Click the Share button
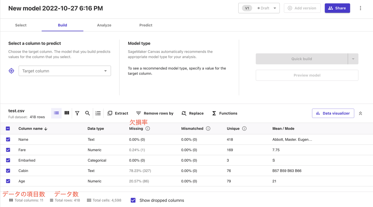The image size is (373, 207). (x=337, y=8)
